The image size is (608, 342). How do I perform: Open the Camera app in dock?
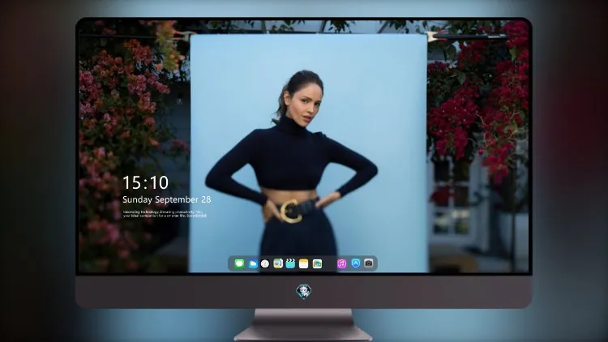tap(368, 263)
